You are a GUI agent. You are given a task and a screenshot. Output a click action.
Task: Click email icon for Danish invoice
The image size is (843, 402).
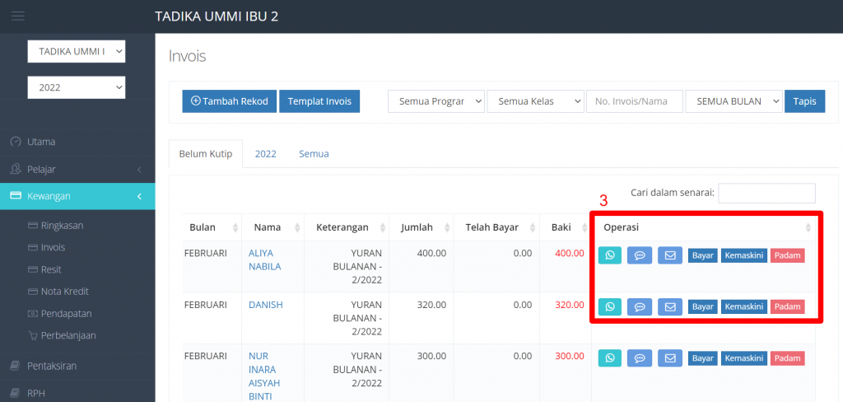tap(670, 306)
